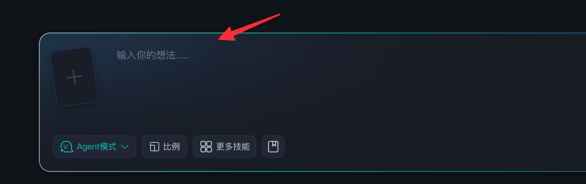Click the red arrow annotation pointing at box
This screenshot has width=586, height=184.
pyautogui.click(x=249, y=27)
